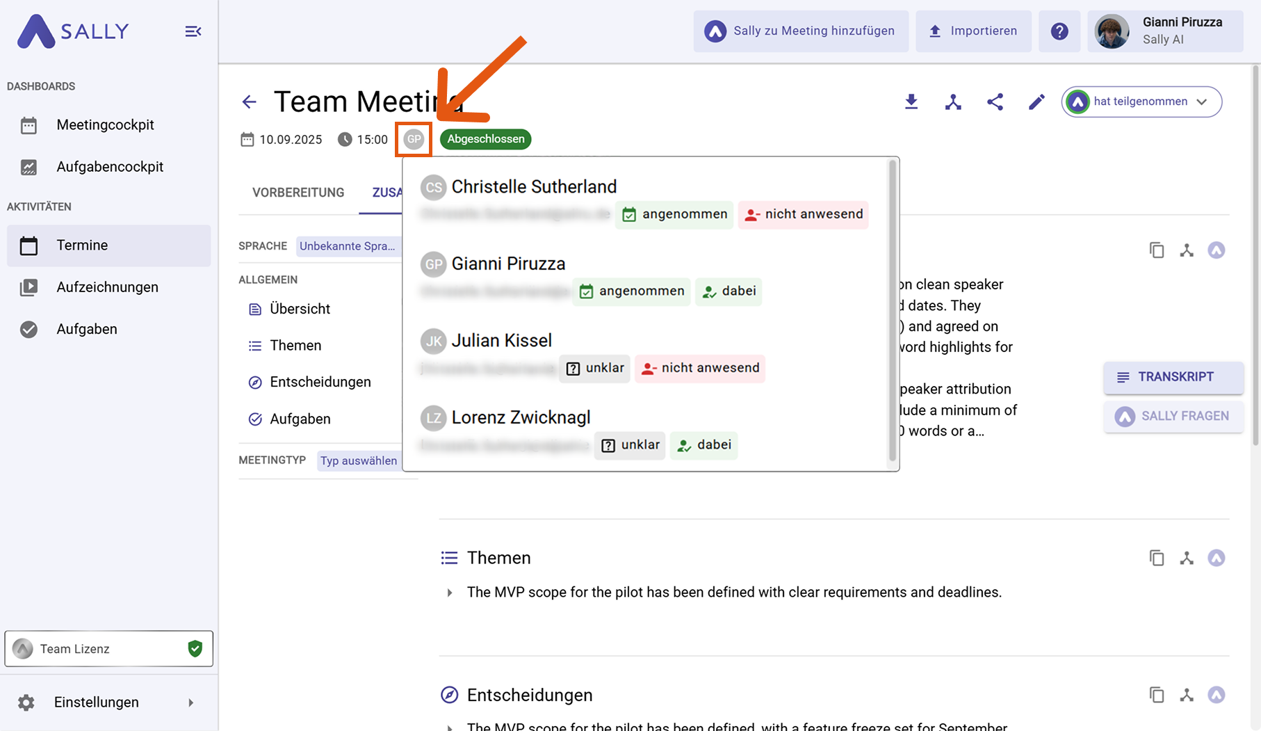Click the back arrow next to Team Meeting
This screenshot has width=1261, height=731.
249,102
